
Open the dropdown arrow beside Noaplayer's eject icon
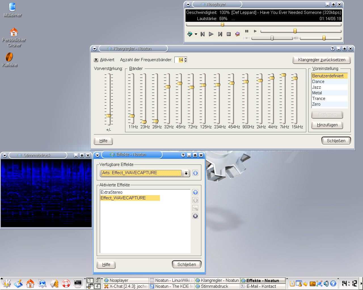click(196, 34)
